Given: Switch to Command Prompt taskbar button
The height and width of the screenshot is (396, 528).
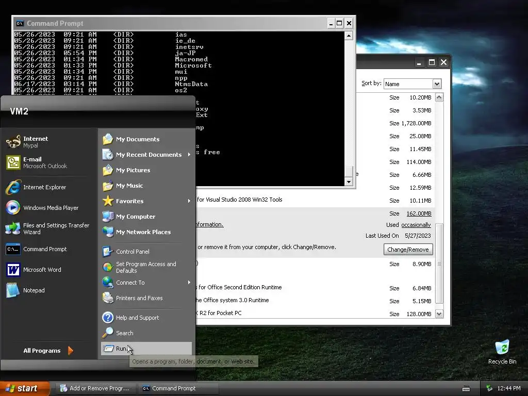Looking at the screenshot, I should [178, 388].
